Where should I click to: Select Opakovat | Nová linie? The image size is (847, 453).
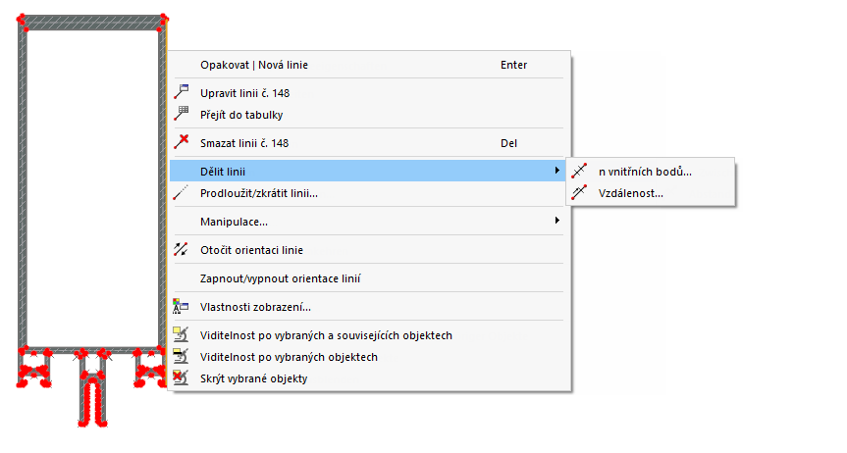click(260, 65)
